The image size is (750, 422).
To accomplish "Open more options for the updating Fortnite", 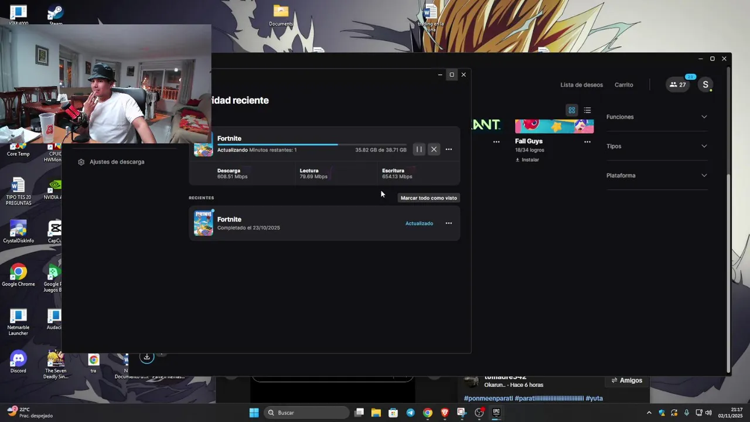I will point(449,149).
